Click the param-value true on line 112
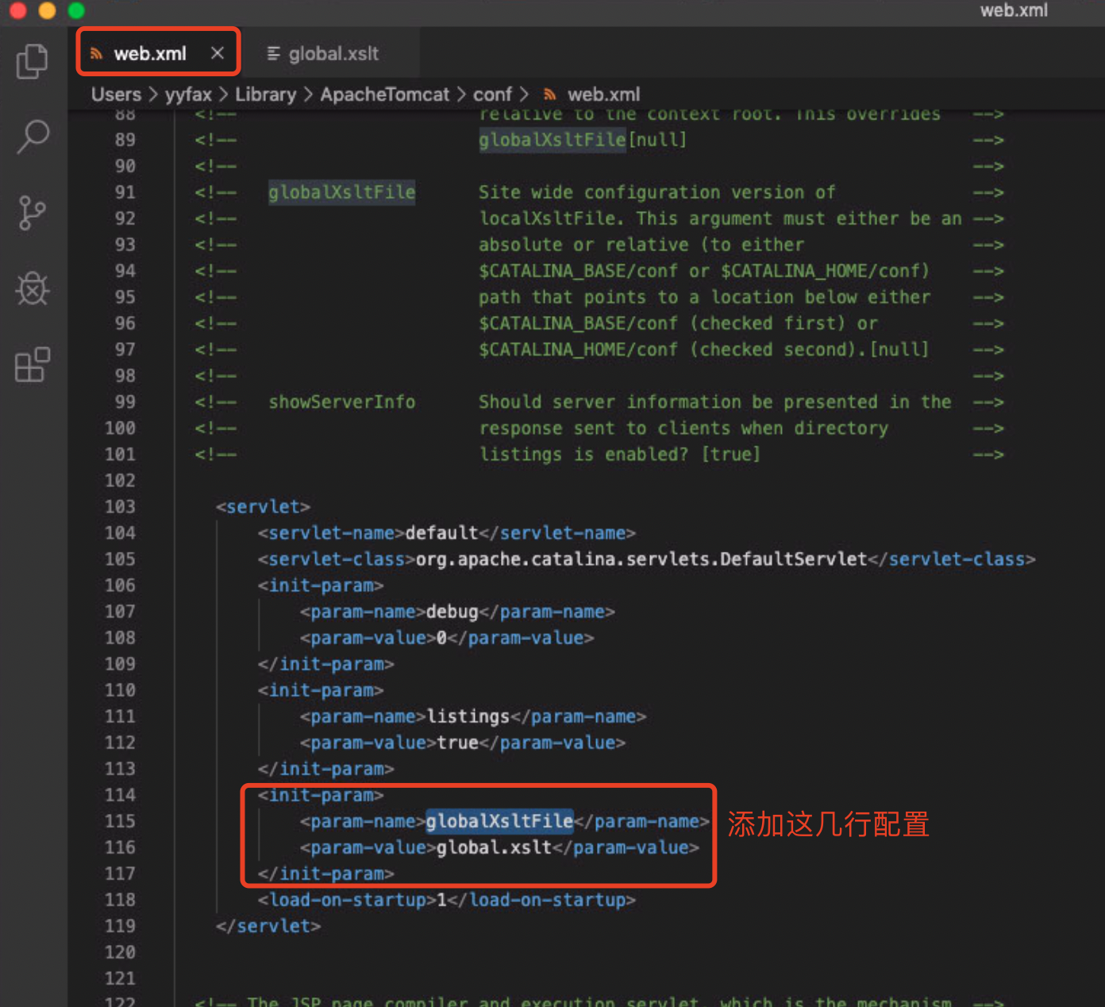Viewport: 1105px width, 1007px height. [457, 743]
